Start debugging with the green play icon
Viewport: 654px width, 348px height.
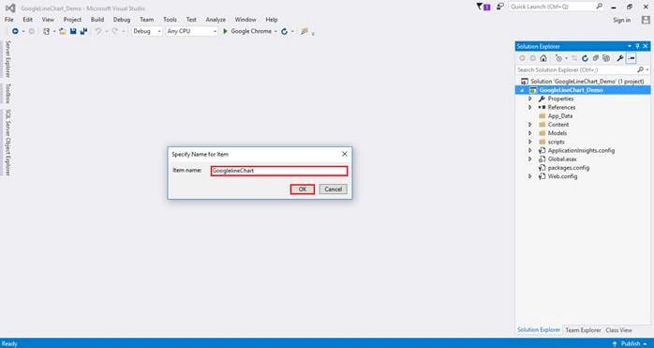click(x=225, y=31)
